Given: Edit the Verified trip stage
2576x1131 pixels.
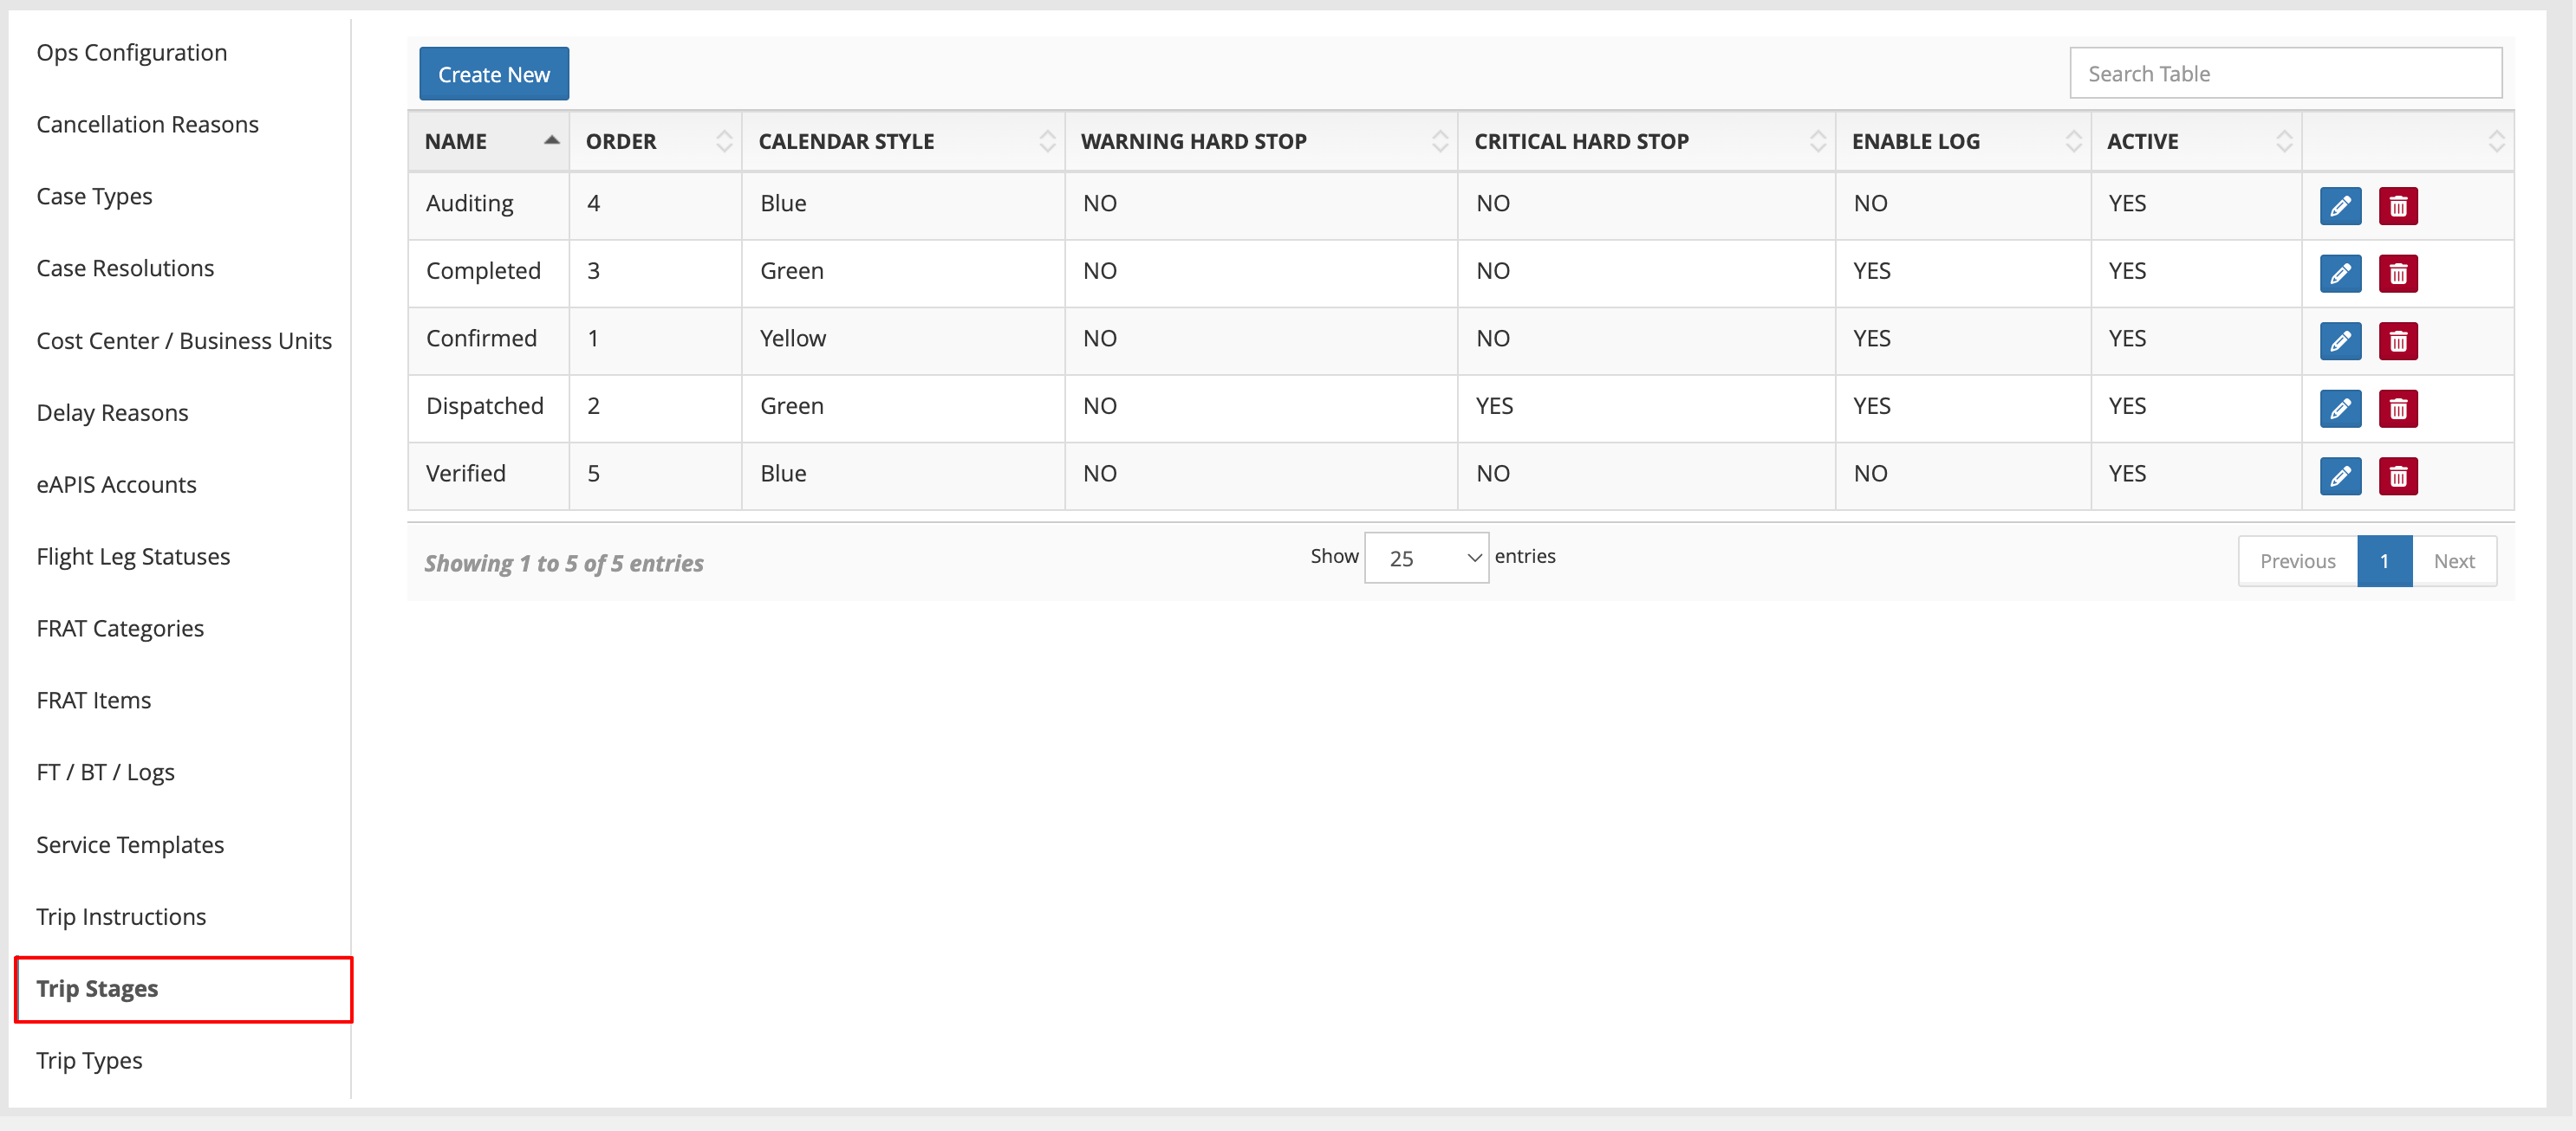Looking at the screenshot, I should (2340, 476).
